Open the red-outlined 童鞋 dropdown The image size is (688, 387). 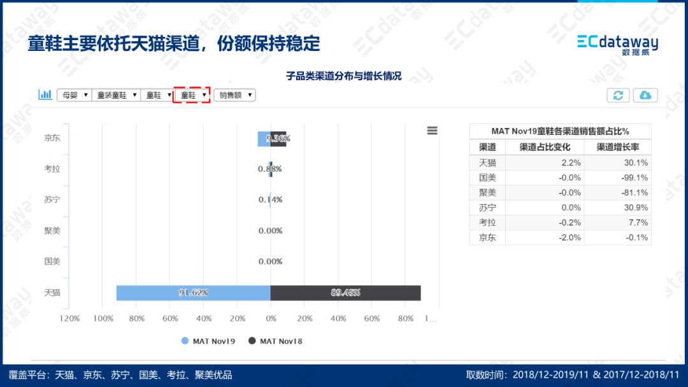[192, 95]
